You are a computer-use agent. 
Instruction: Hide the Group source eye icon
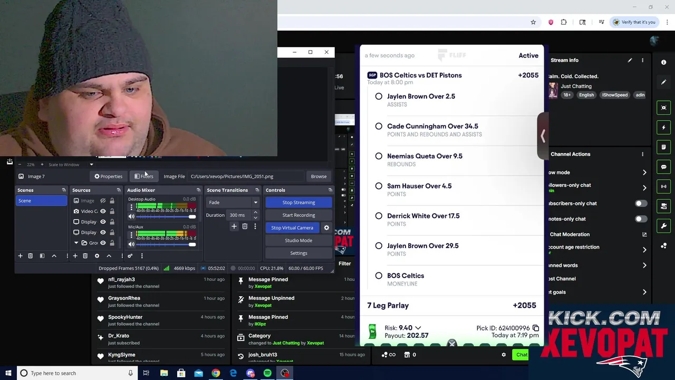coord(103,243)
